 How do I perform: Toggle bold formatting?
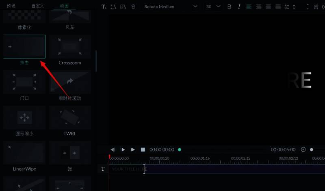pos(229,7)
